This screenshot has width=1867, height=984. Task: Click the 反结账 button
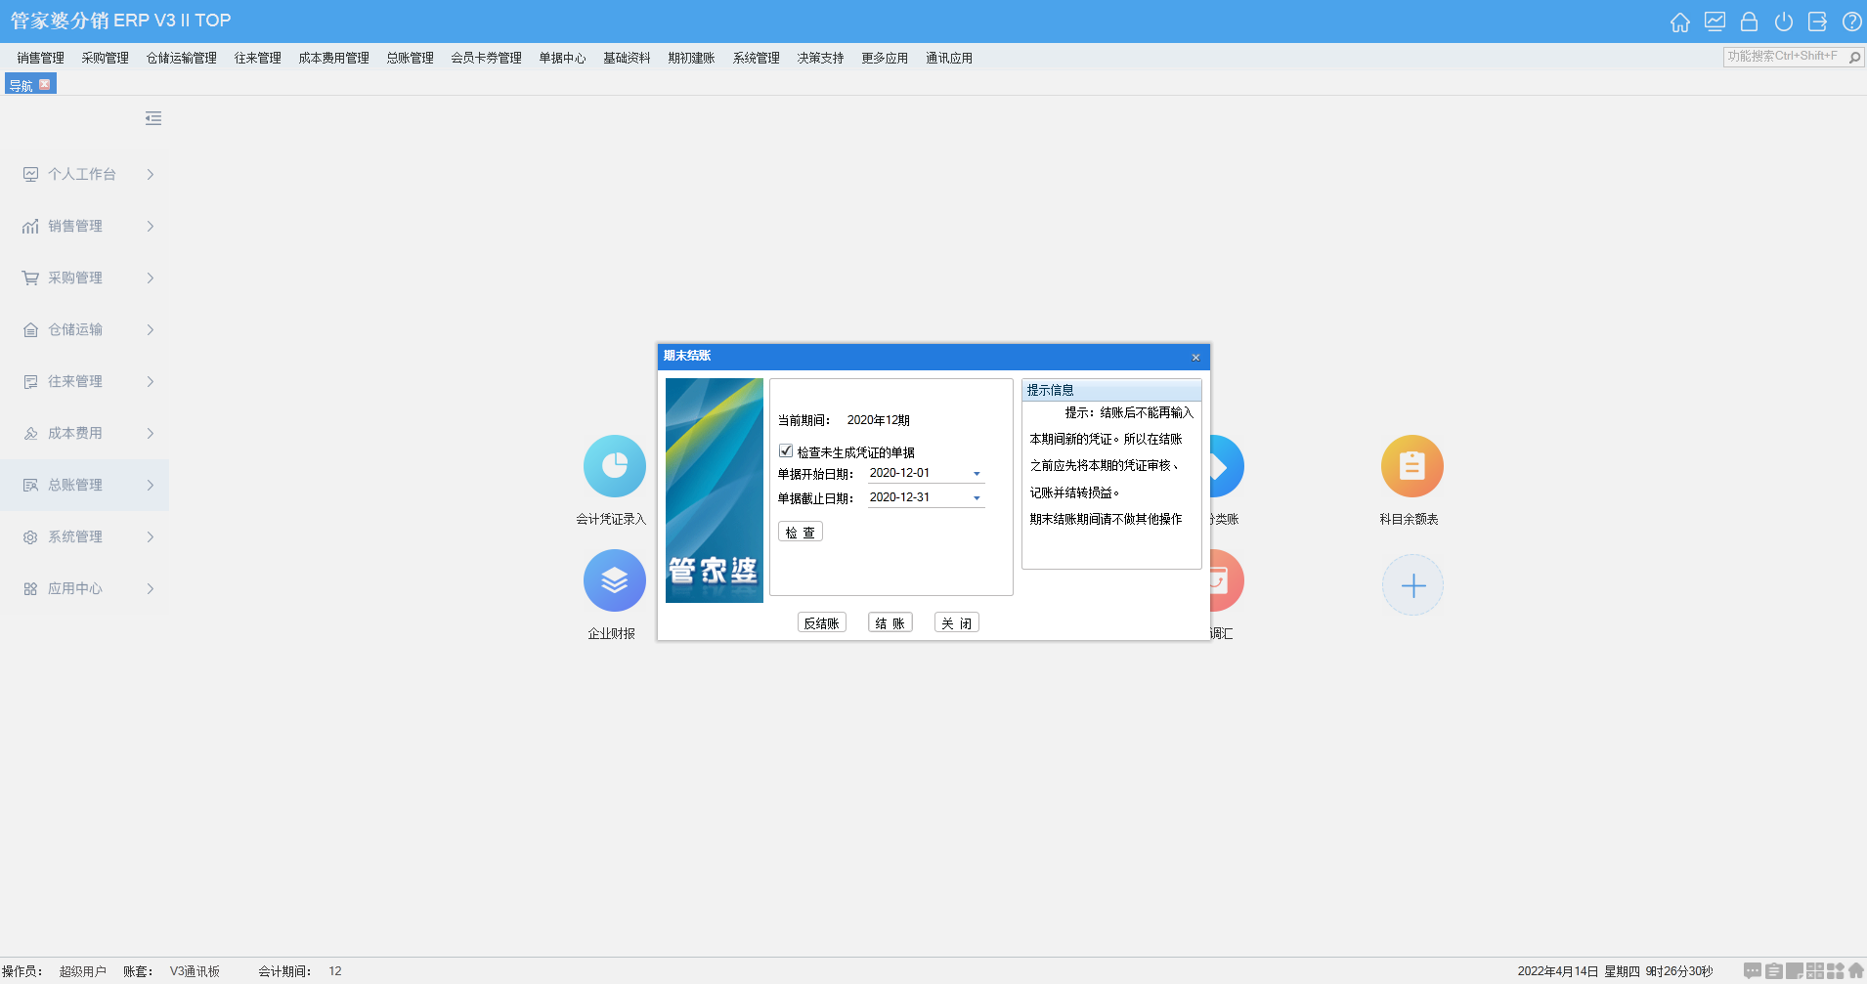pyautogui.click(x=822, y=622)
